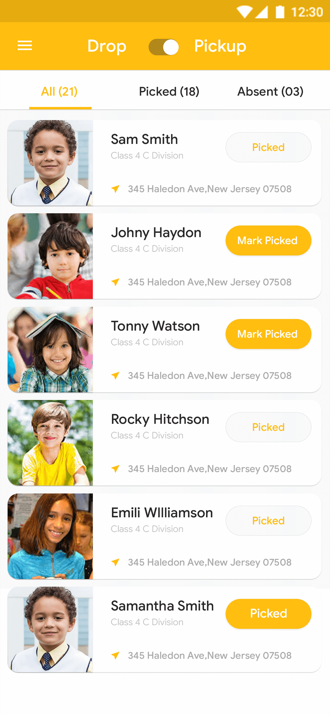Mark Tonny Watson as picked

click(x=268, y=334)
